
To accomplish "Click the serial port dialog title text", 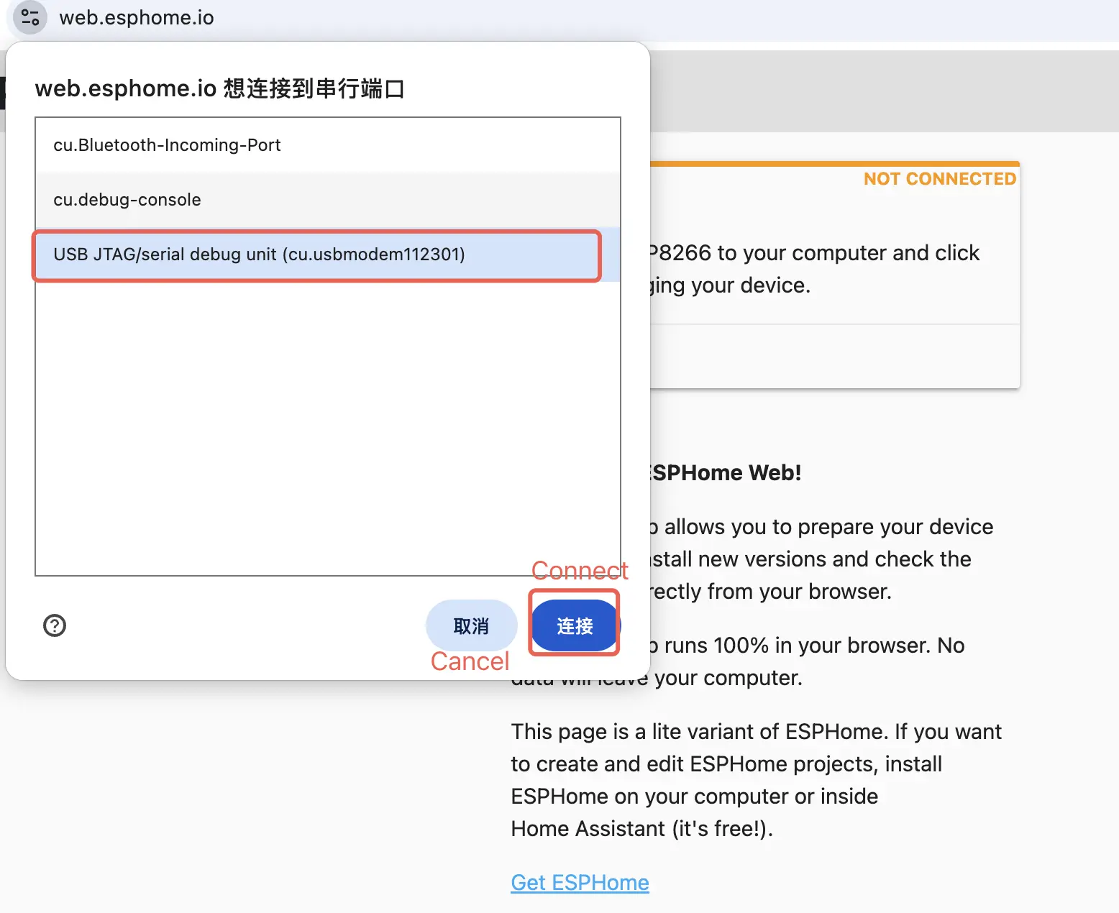I will click(x=219, y=88).
